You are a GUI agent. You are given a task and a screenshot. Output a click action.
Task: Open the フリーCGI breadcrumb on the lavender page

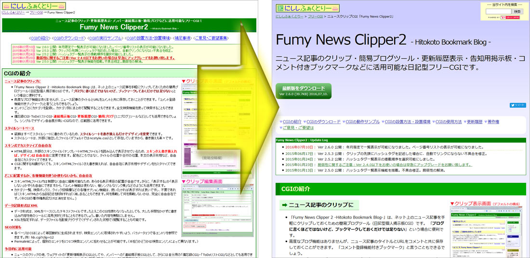(x=315, y=16)
